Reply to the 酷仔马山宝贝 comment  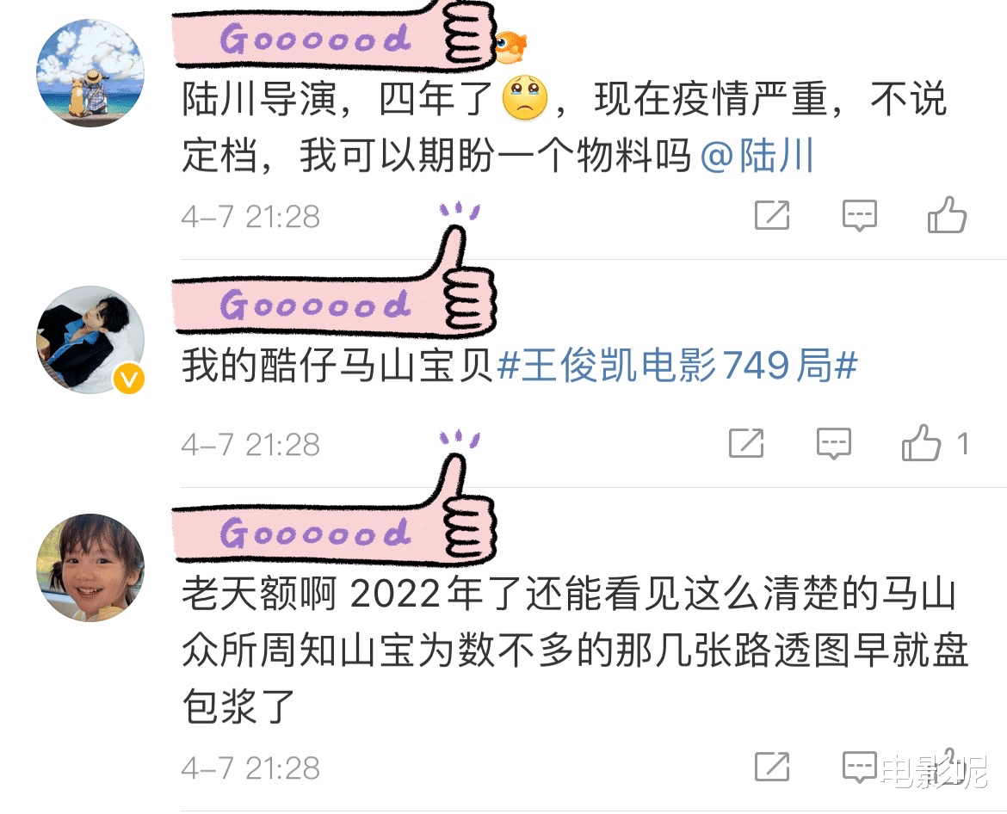coord(834,444)
